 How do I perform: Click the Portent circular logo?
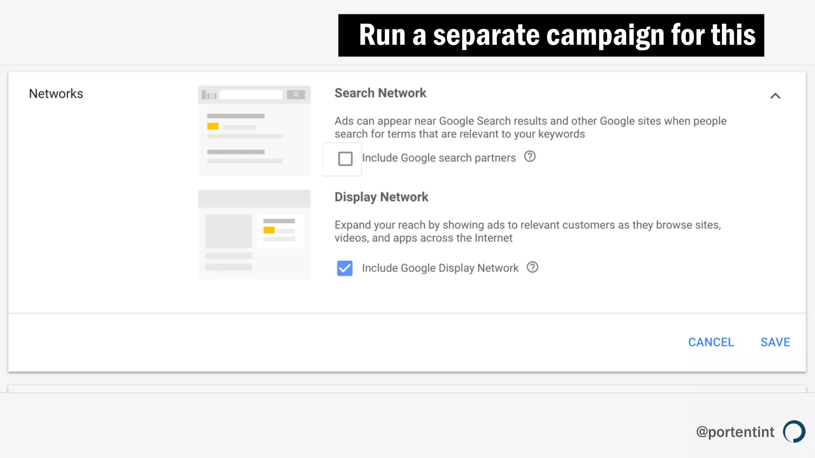coord(794,431)
